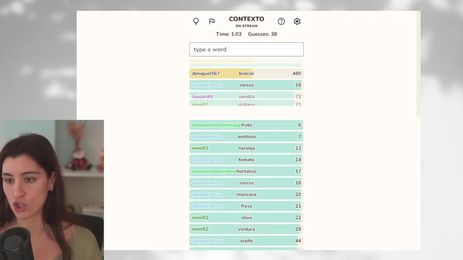The height and width of the screenshot is (260, 463).
Task: Click the lightbulb hint icon
Action: 196,21
